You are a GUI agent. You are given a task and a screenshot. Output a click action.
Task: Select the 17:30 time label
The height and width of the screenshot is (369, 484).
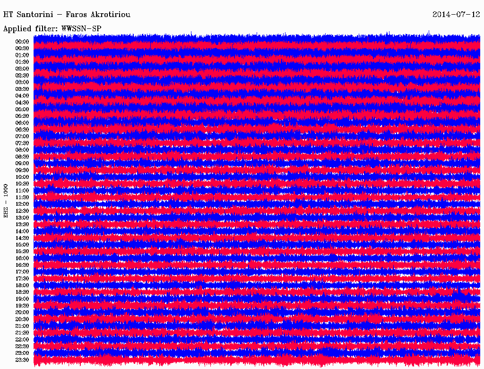22,279
